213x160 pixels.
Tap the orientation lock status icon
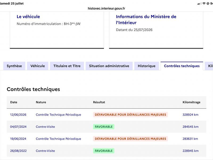point(208,3)
